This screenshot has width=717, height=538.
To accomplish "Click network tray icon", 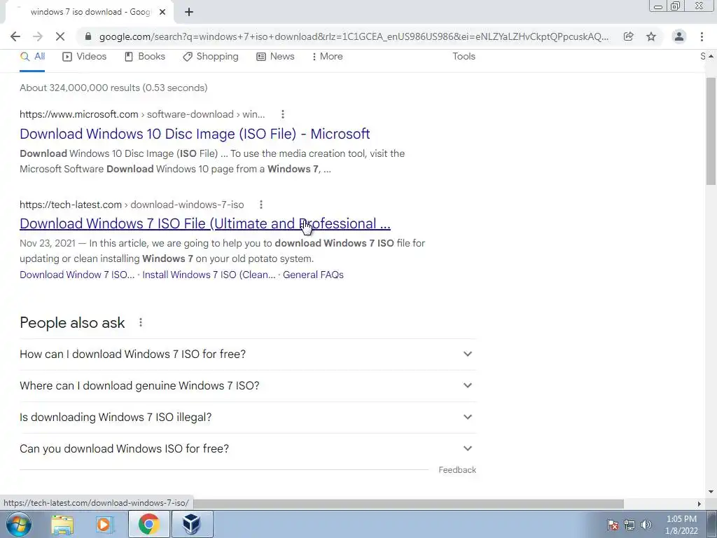I will 629,525.
